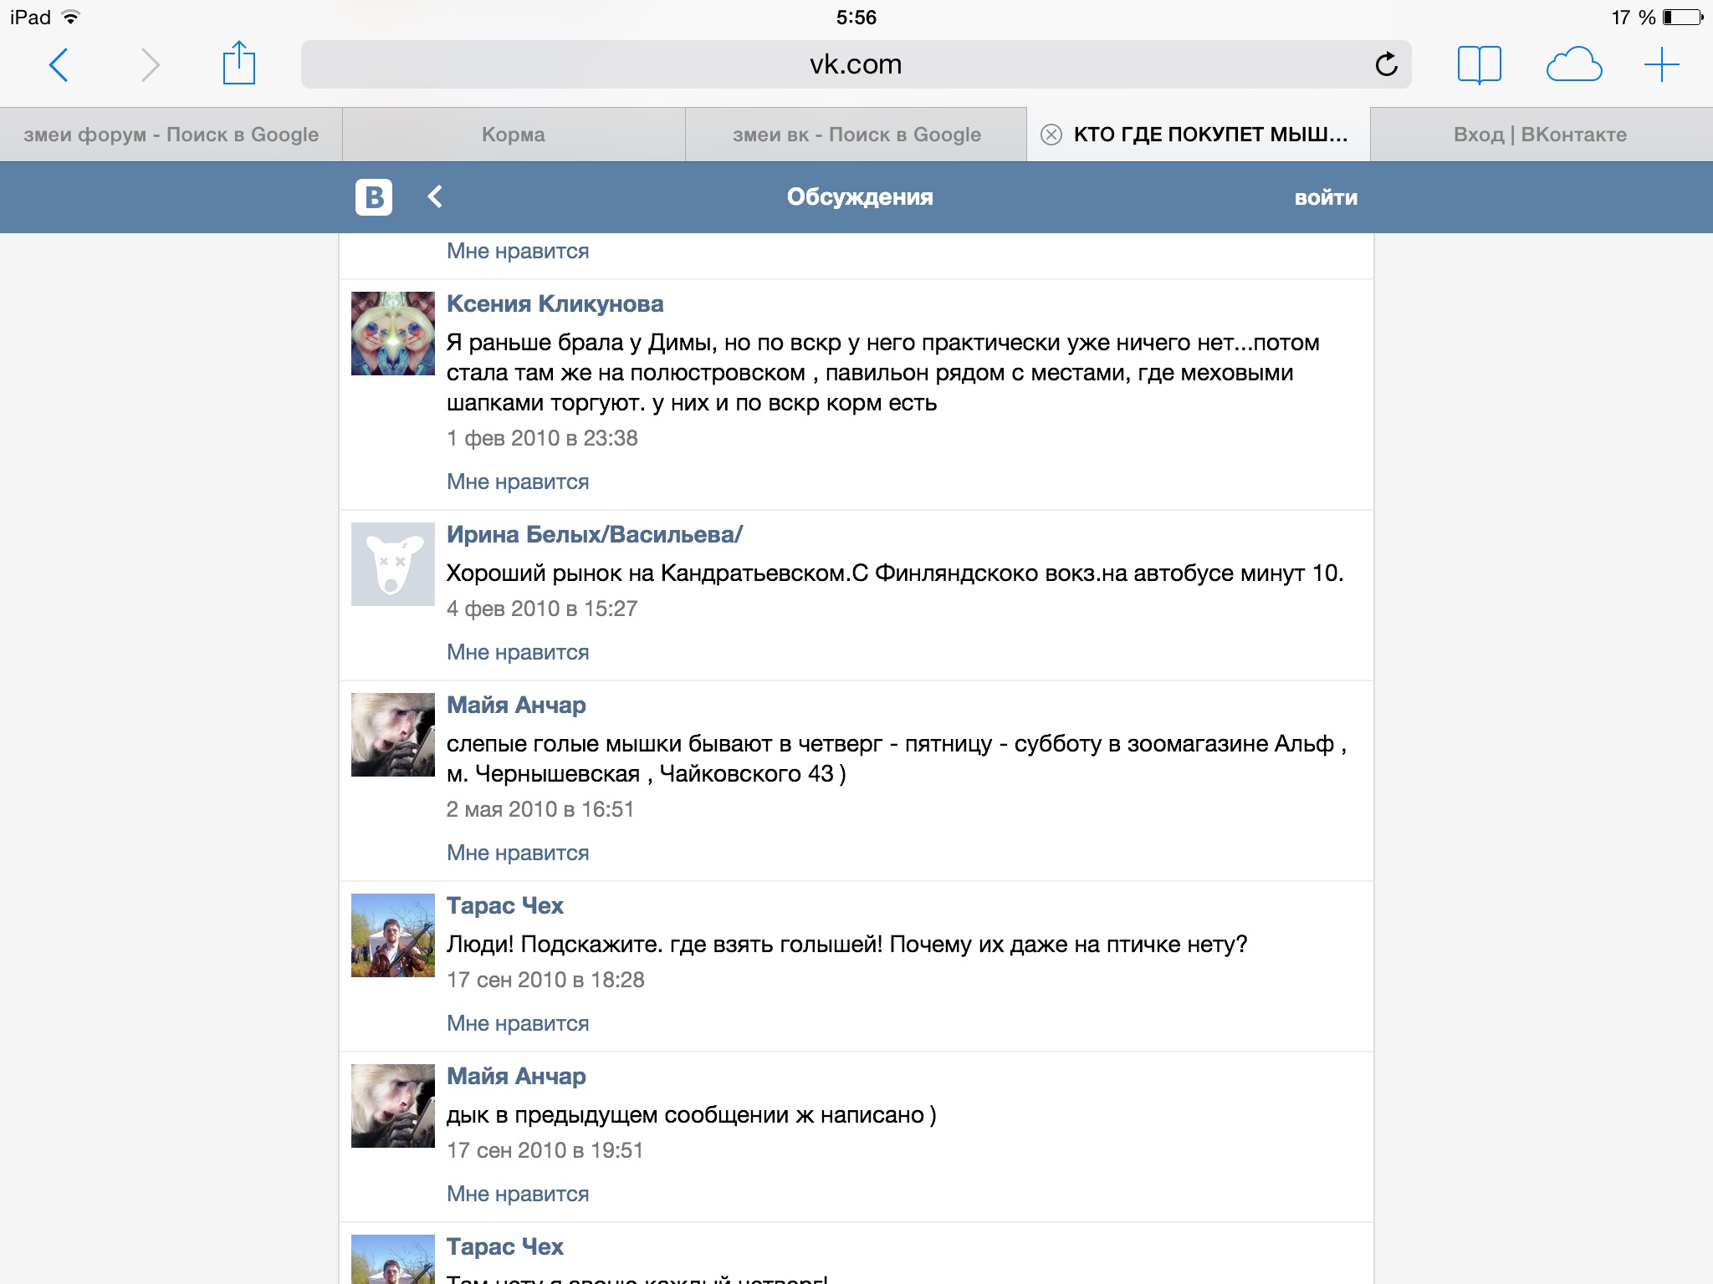Tap the VK logo icon

point(374,197)
